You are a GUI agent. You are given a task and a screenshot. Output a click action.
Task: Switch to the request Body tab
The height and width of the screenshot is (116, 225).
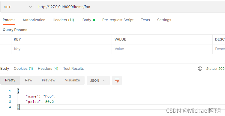tap(89, 20)
